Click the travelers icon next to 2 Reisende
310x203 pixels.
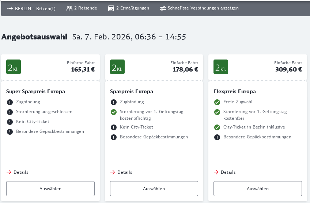[x=69, y=8]
